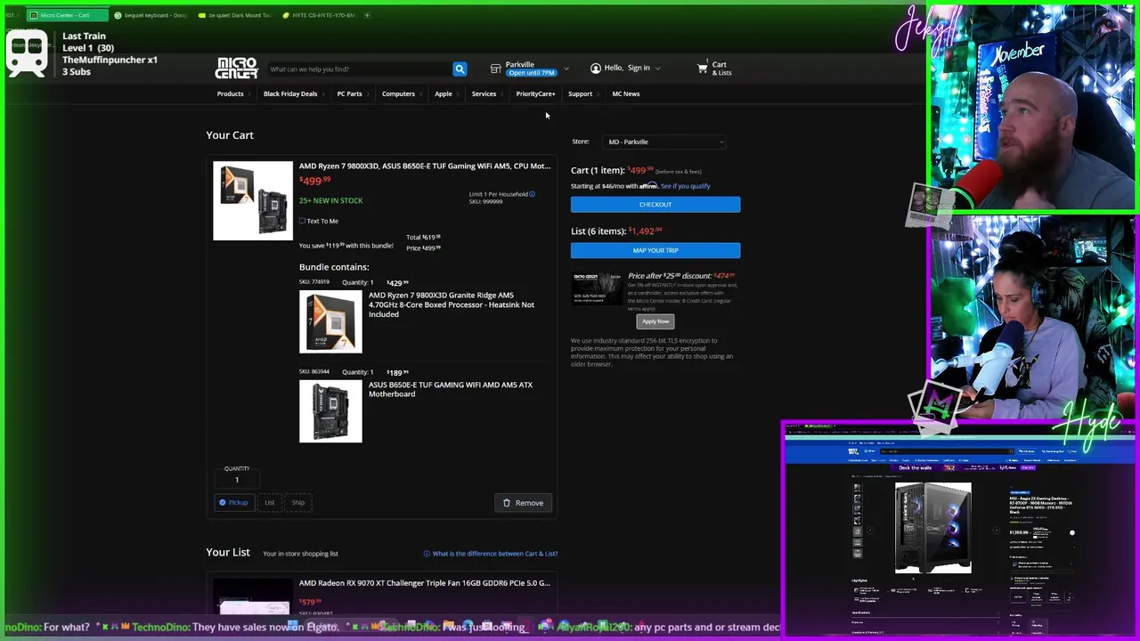Click the MSI desktop image in the inset window
Image resolution: width=1140 pixels, height=641 pixels.
click(x=933, y=529)
